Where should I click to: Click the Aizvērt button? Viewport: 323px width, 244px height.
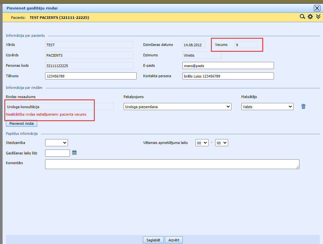(x=174, y=240)
